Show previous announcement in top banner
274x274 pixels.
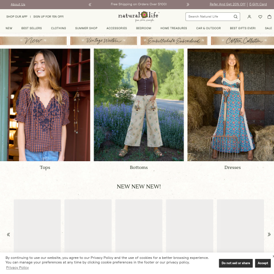click(x=90, y=5)
